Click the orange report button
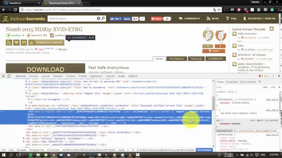Viewport: 282px width, 158px height. (214, 51)
